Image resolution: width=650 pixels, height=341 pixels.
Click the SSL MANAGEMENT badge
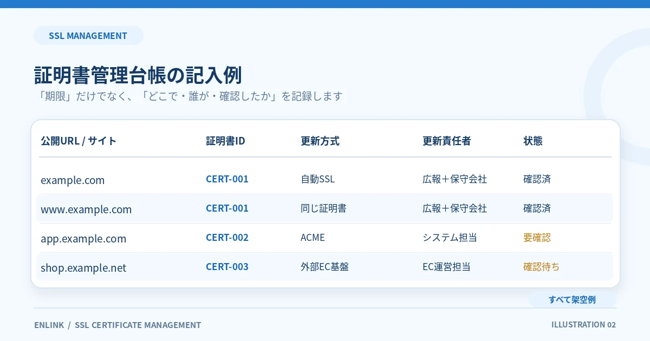point(88,36)
